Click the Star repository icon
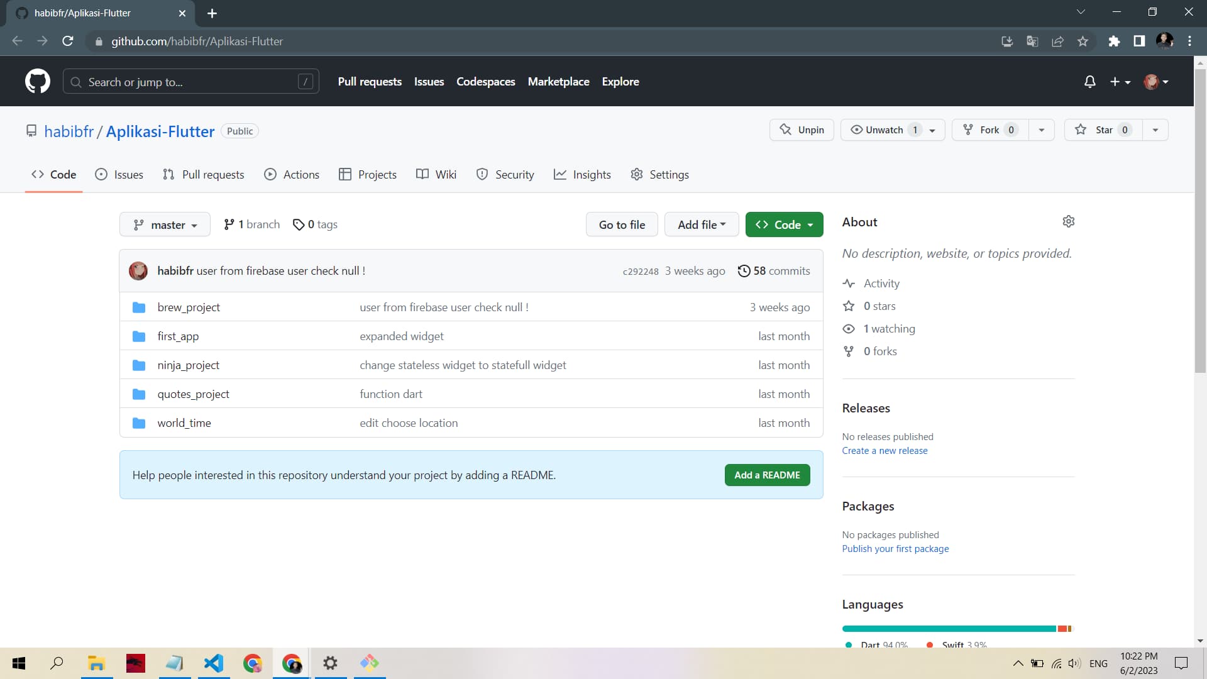The height and width of the screenshot is (679, 1207). [x=1082, y=130]
